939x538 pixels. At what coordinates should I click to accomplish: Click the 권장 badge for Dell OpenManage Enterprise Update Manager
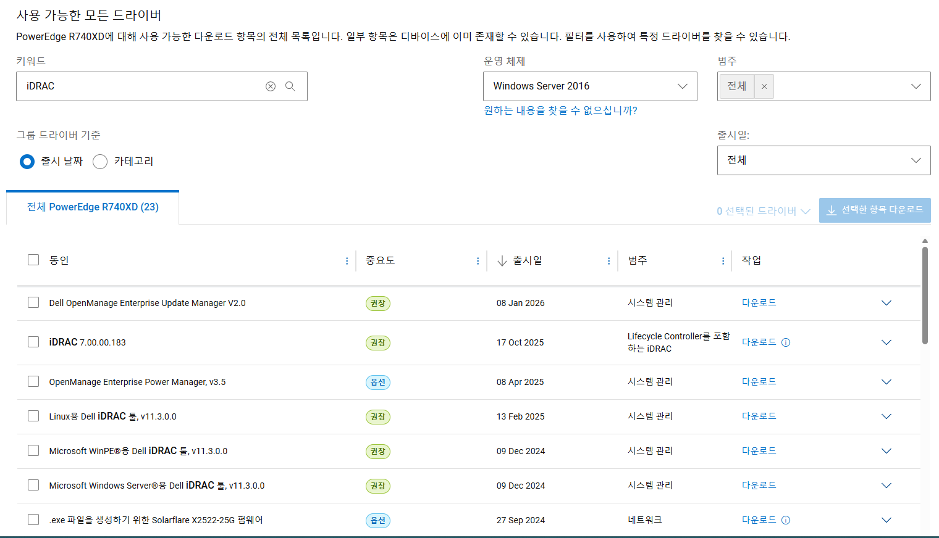click(377, 304)
